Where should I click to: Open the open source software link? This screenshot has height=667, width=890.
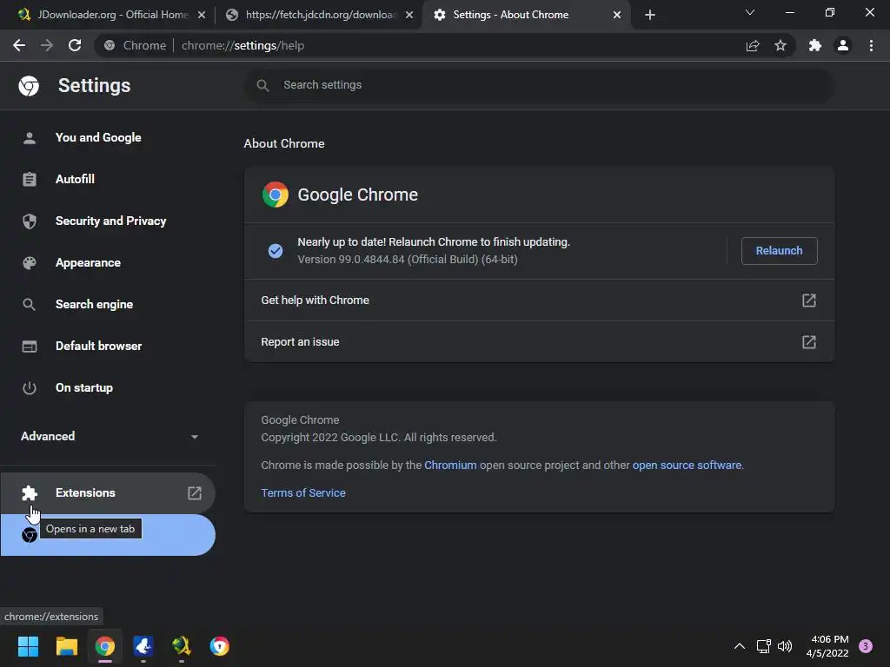pos(687,466)
